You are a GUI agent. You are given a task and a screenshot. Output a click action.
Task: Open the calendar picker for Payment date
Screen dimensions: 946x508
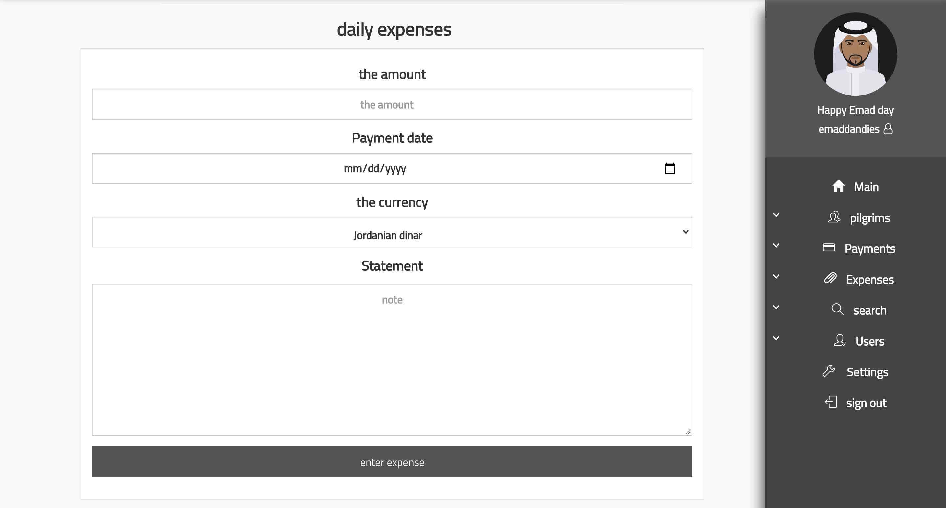670,168
